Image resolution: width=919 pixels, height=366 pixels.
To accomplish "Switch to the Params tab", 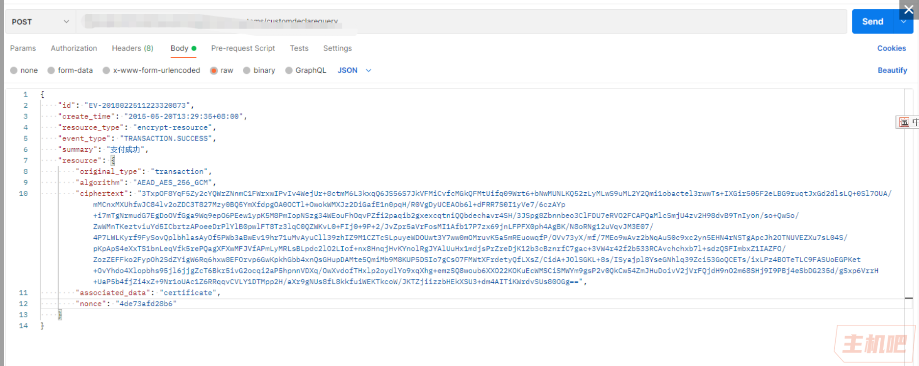I will 23,48.
